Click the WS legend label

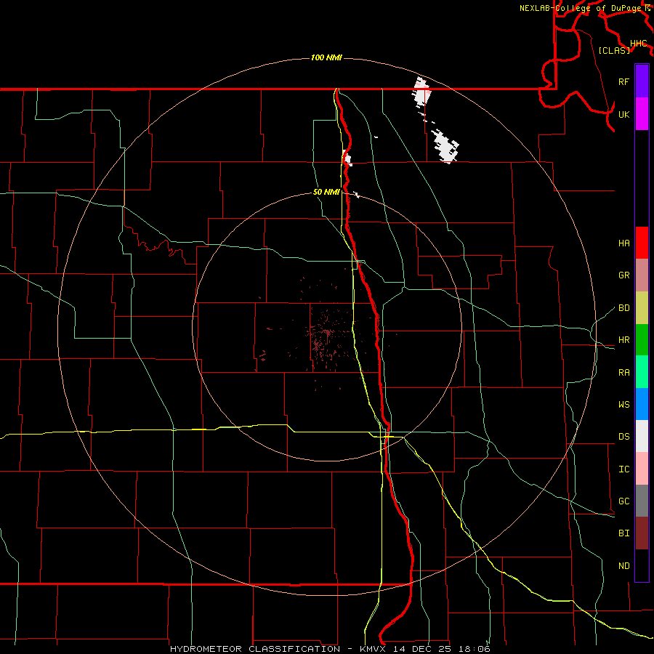pos(623,404)
